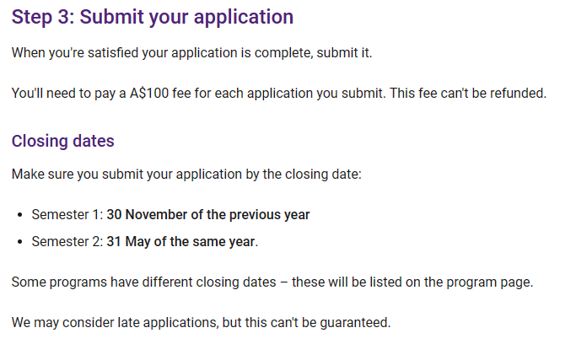576x344 pixels.
Task: Click the words 'This fee can't be refunded'
Action: click(468, 94)
